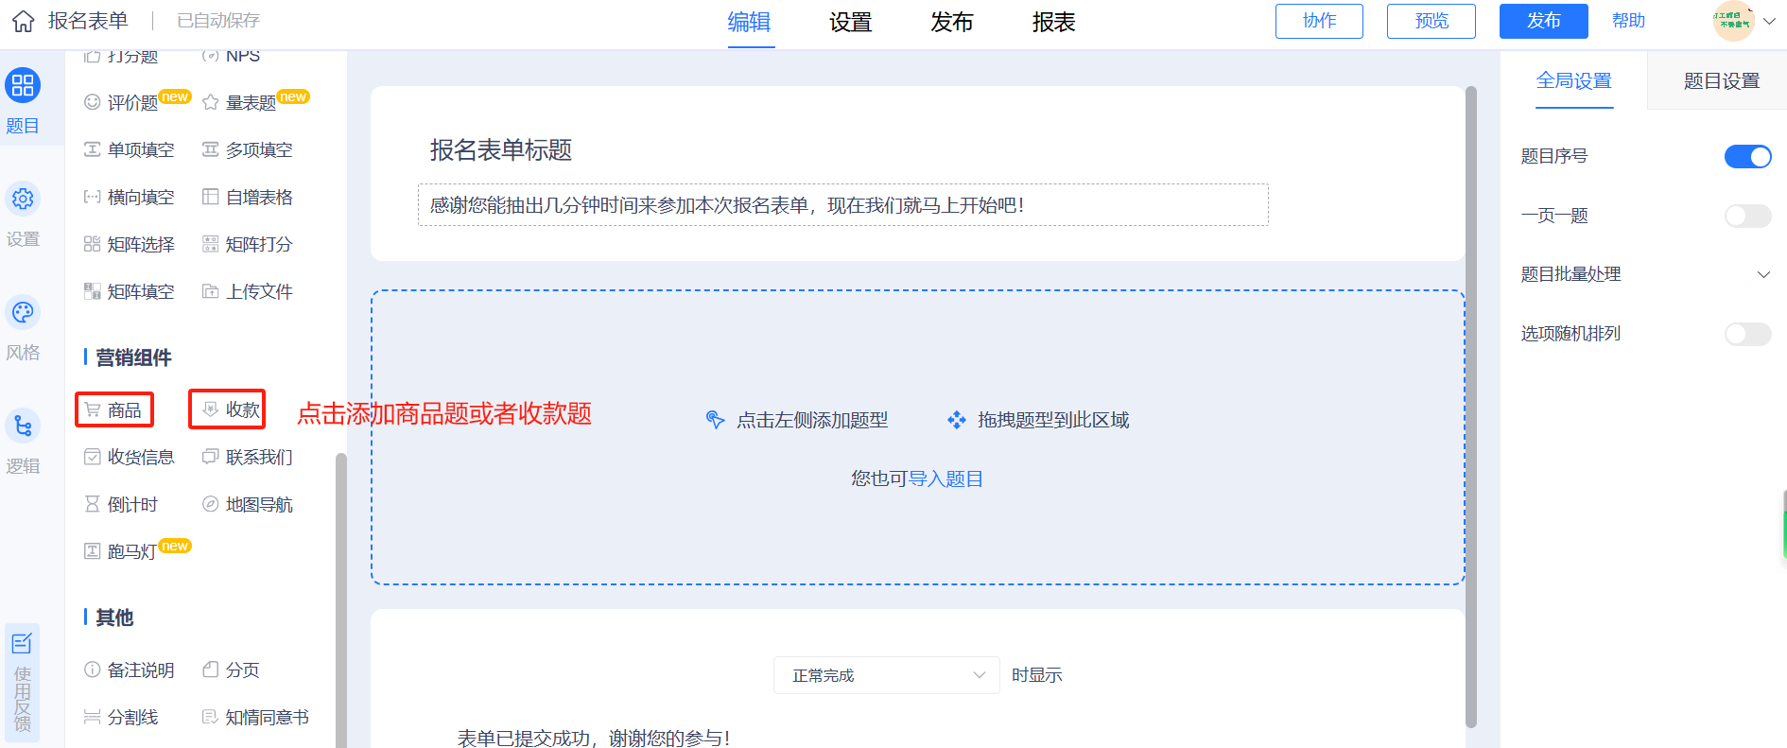The image size is (1787, 748).
Task: Add a 自增表格 question
Action: 248,197
